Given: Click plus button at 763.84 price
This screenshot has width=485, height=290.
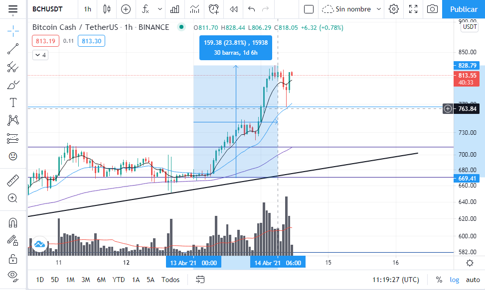Looking at the screenshot, I should [448, 108].
